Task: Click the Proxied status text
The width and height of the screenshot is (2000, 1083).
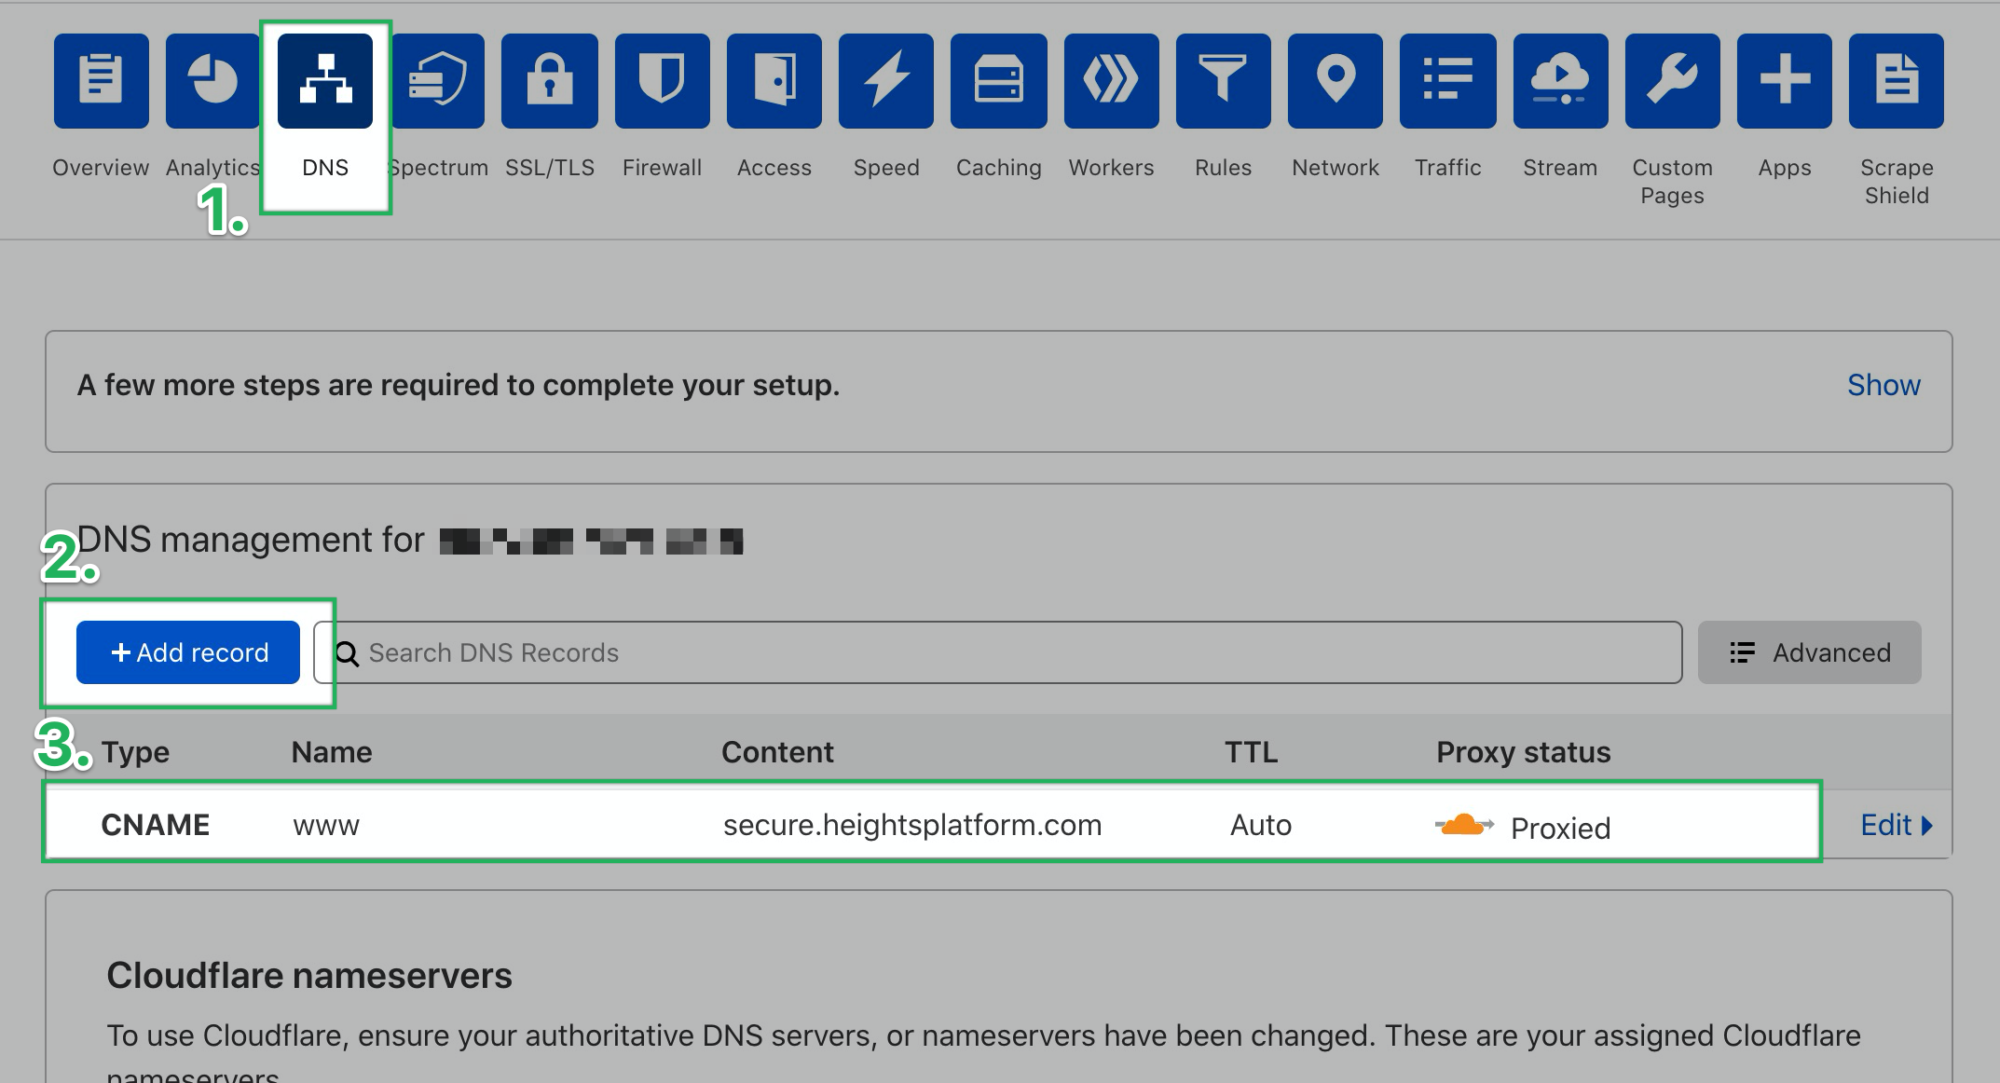Action: click(1561, 828)
